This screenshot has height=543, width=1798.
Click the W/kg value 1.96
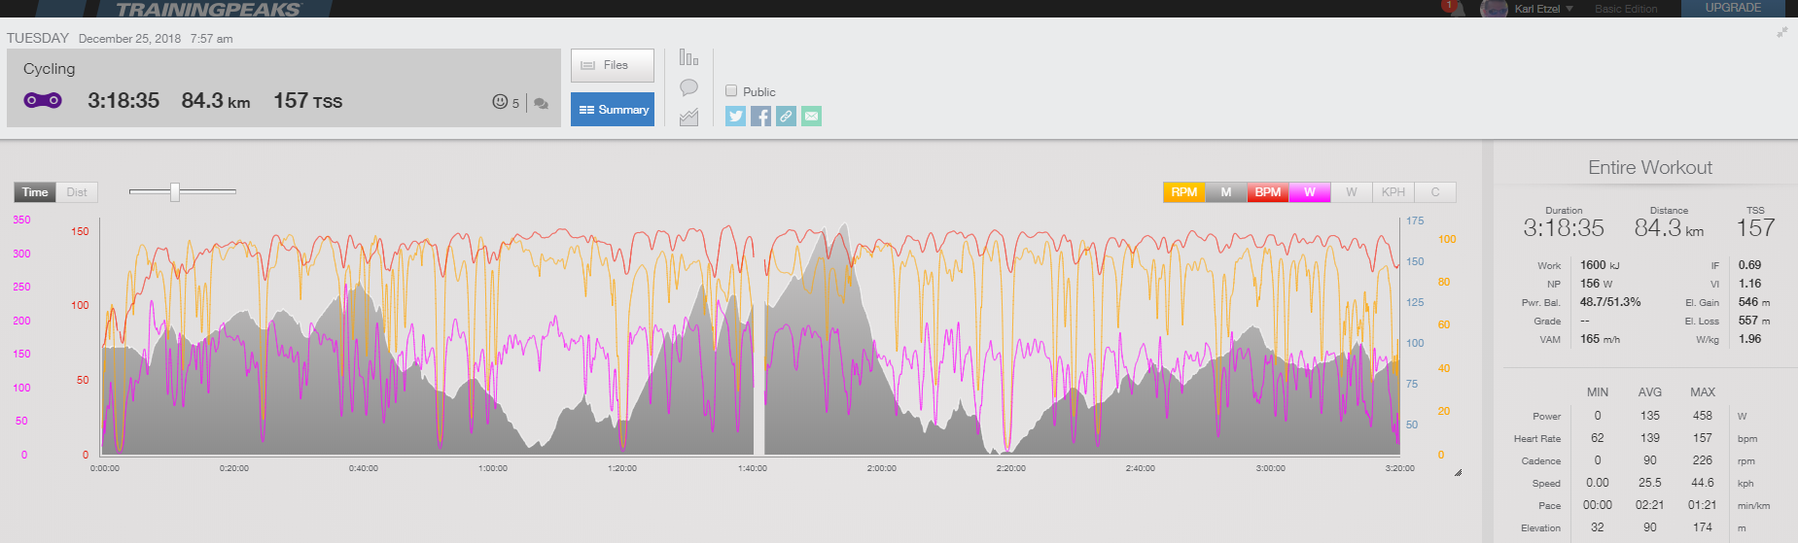pos(1749,339)
